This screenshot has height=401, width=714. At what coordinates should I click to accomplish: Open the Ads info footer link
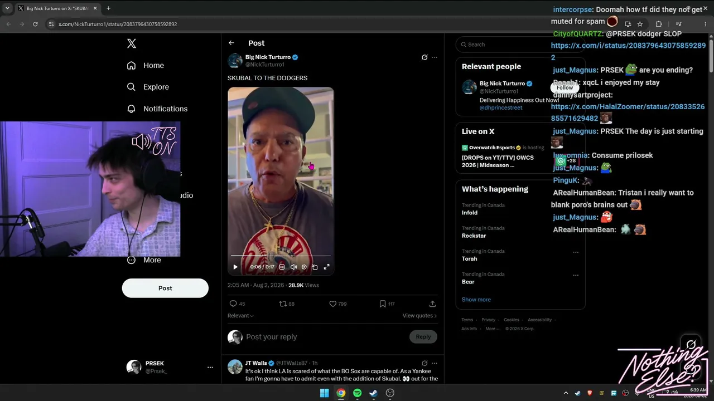469,329
